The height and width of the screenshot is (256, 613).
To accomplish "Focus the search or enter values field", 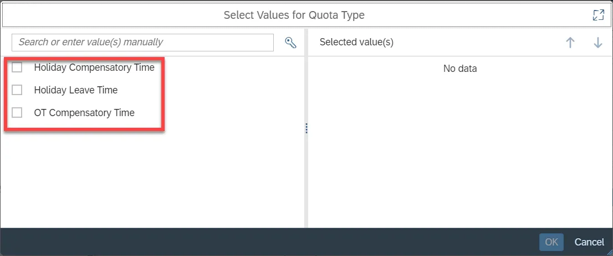I will tap(143, 42).
